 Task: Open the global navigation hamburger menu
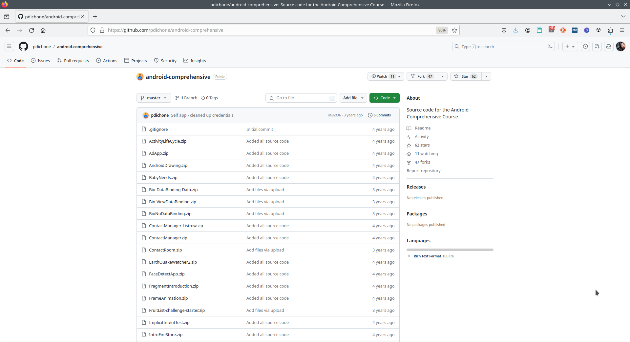9,47
